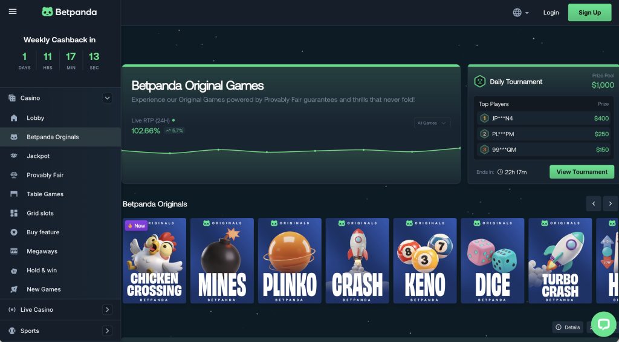This screenshot has width=619, height=342.
Task: Click the Jackpot 777 icon
Action: click(x=14, y=156)
